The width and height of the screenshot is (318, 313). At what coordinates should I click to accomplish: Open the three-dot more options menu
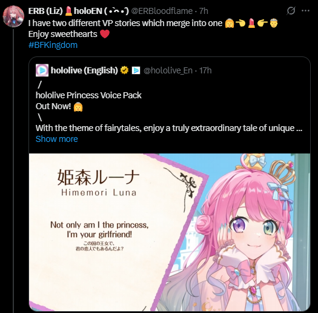(x=305, y=10)
